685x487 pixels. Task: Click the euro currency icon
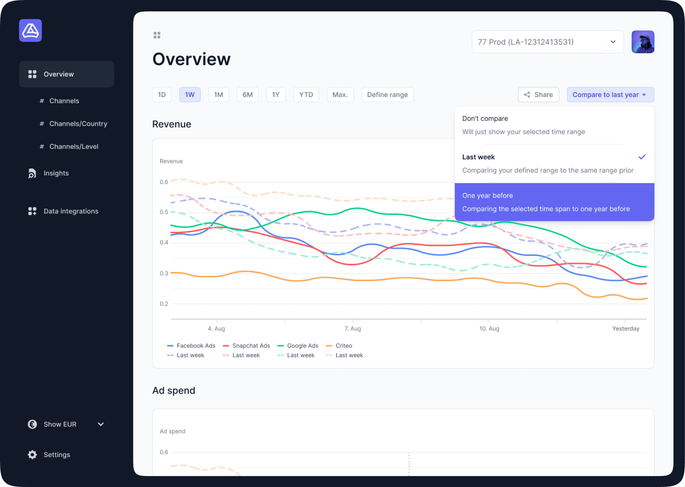[x=32, y=424]
